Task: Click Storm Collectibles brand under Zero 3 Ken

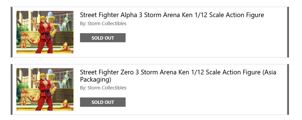Action: [x=107, y=88]
